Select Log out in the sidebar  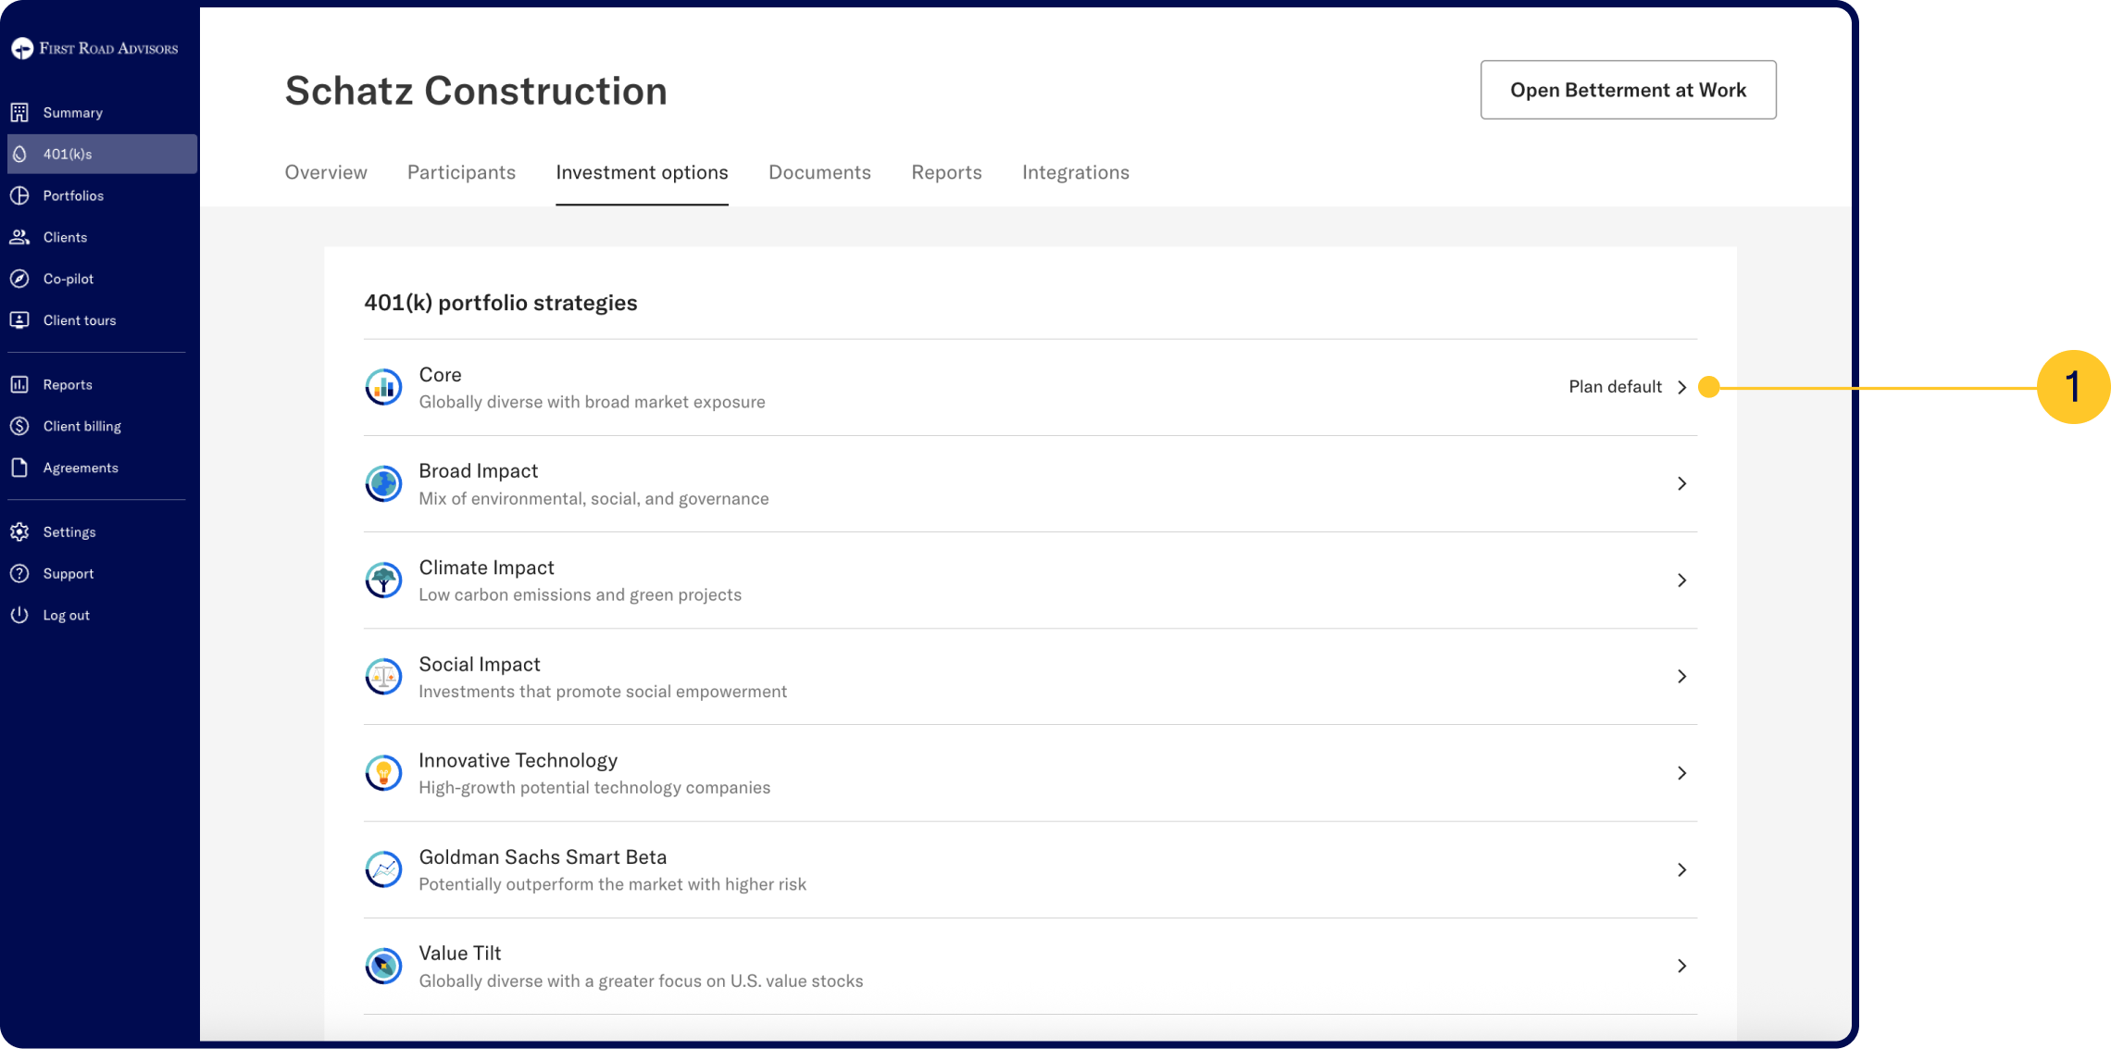[66, 615]
